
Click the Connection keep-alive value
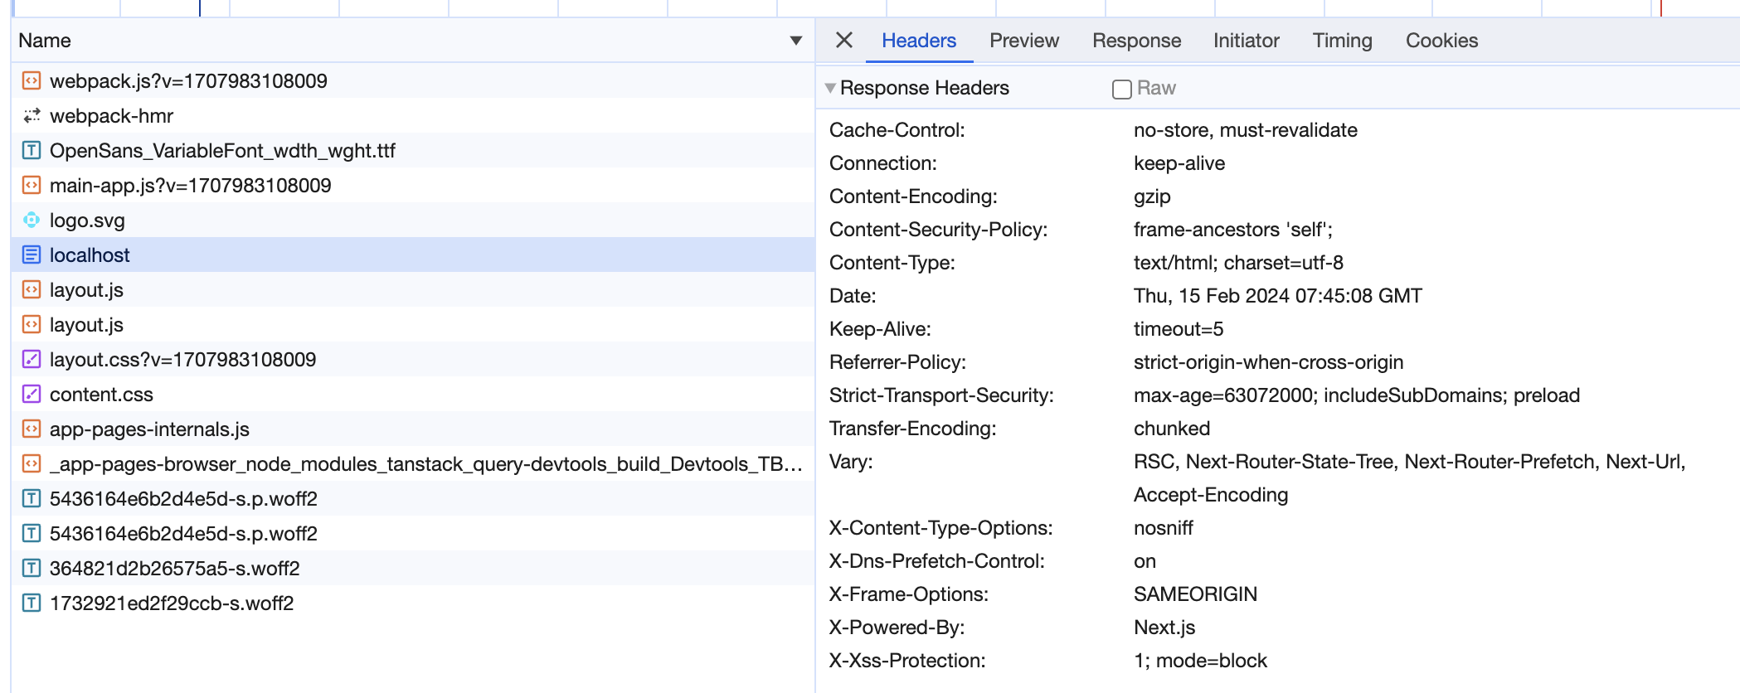(1179, 163)
